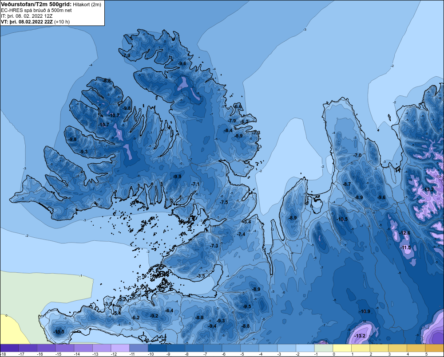Click the -18 label in the legend bar
The width and height of the screenshot is (444, 357).
(4, 354)
